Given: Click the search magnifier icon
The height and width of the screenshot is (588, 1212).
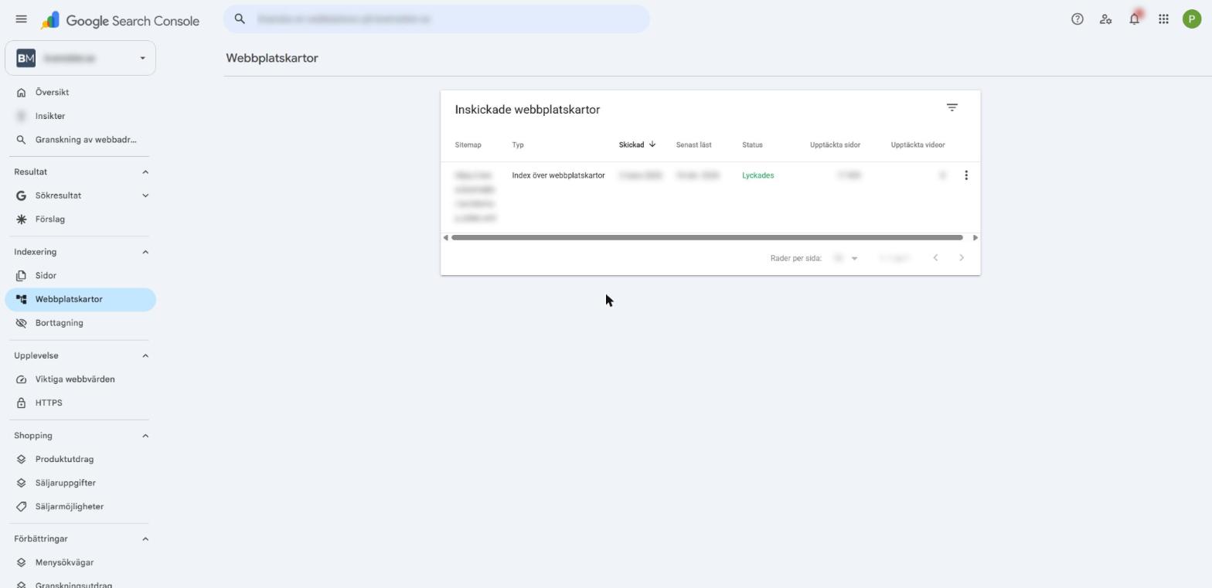Looking at the screenshot, I should pos(240,19).
